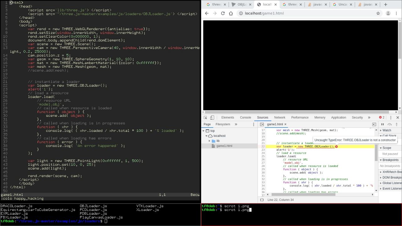The image size is (402, 226).
Task: Click line 22 OBJLoader code in Vim
Action: point(67,85)
